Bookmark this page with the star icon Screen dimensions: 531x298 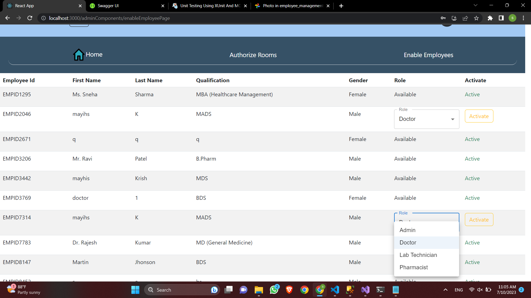pos(476,18)
